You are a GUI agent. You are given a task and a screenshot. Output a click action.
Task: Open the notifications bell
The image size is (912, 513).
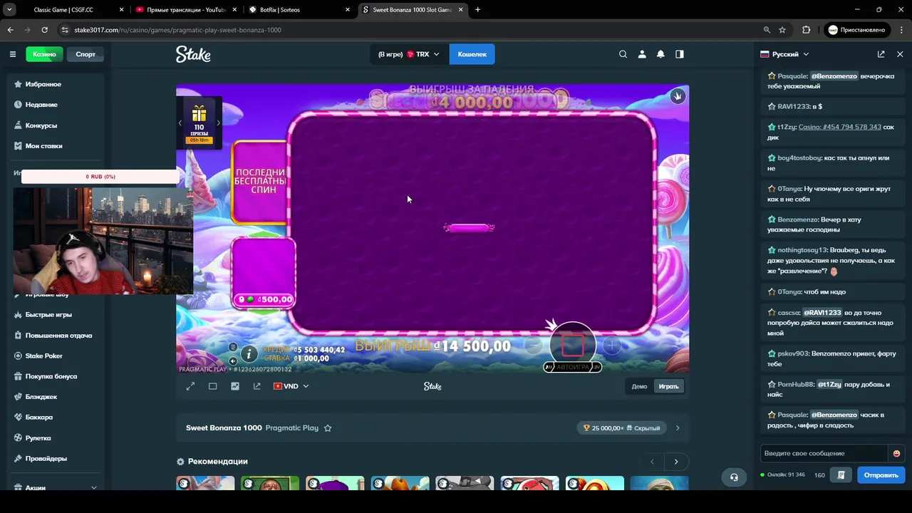point(660,54)
